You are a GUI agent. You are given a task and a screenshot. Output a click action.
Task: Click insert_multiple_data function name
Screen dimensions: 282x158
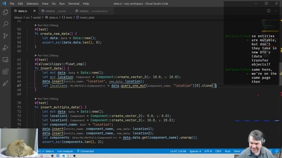(x=59, y=107)
